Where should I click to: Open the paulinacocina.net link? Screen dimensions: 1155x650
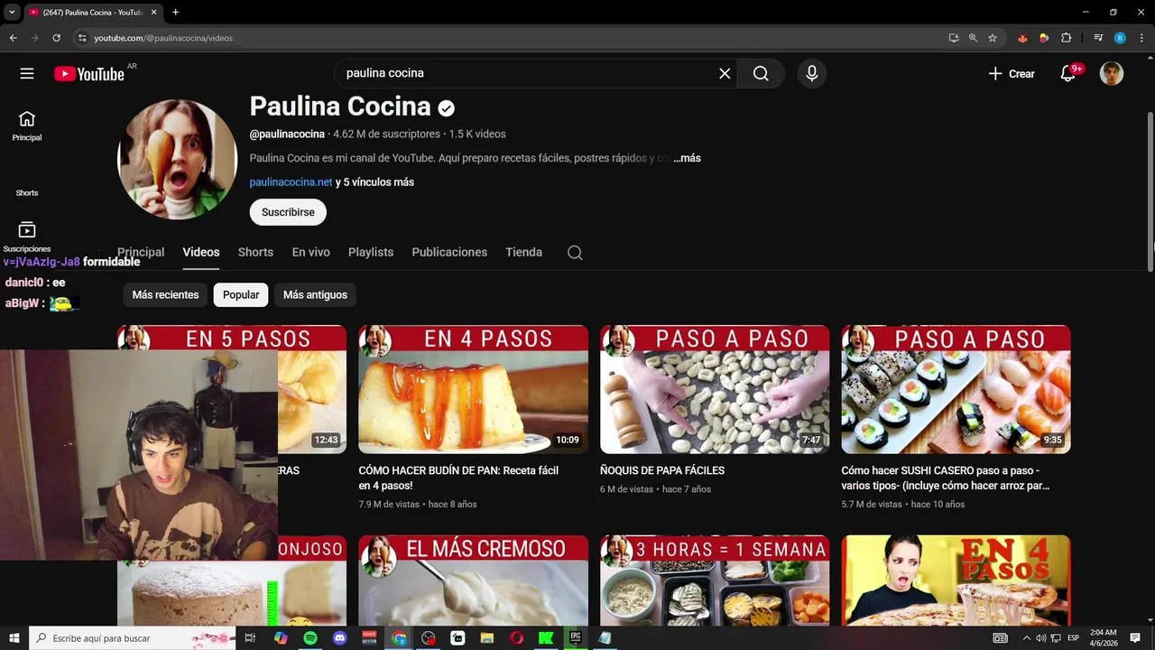(291, 182)
